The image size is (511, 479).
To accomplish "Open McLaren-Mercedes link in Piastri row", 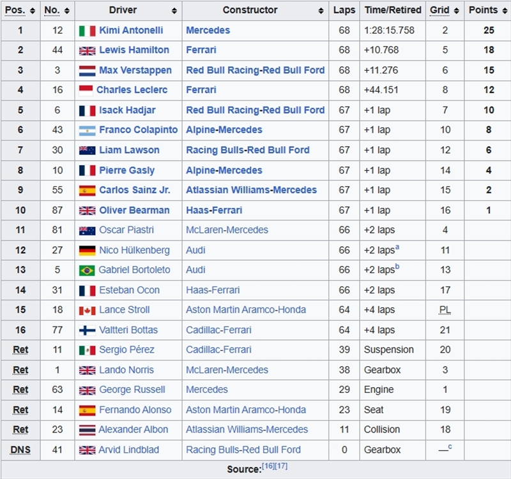I will 227,230.
